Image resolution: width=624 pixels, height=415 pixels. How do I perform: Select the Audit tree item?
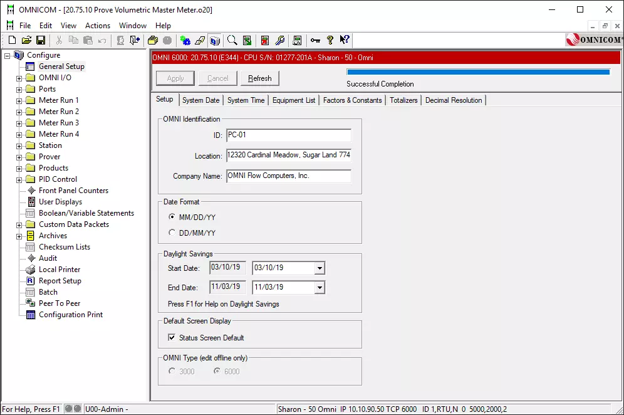coord(48,258)
